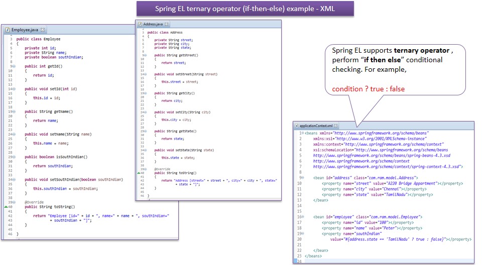Screen dimensions: 482x265
Task: Click the 'public class Address' declaration line
Action: 165,32
